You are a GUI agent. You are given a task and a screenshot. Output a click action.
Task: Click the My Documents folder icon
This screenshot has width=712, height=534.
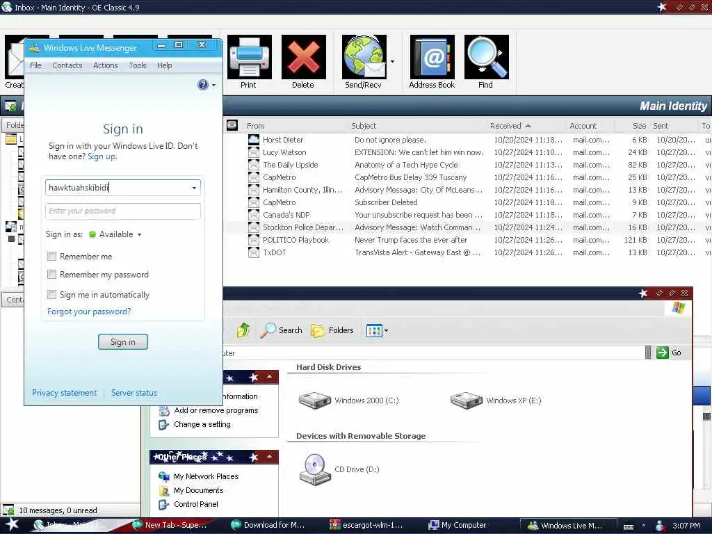[x=164, y=490]
